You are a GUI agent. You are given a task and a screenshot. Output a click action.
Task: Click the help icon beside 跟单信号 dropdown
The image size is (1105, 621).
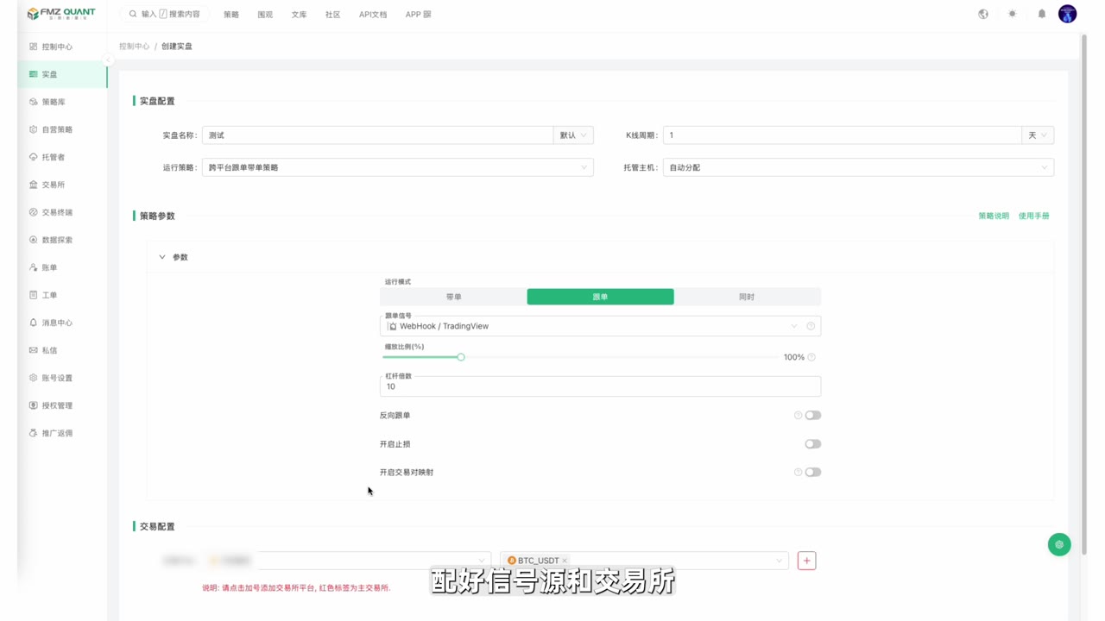point(811,326)
